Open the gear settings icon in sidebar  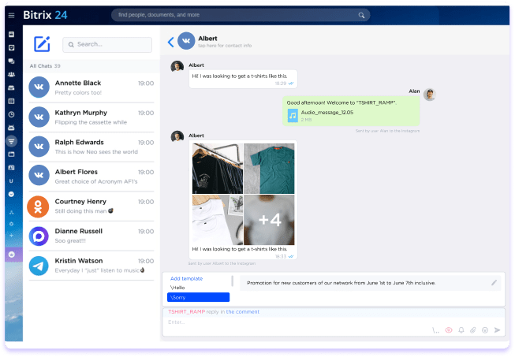12,224
